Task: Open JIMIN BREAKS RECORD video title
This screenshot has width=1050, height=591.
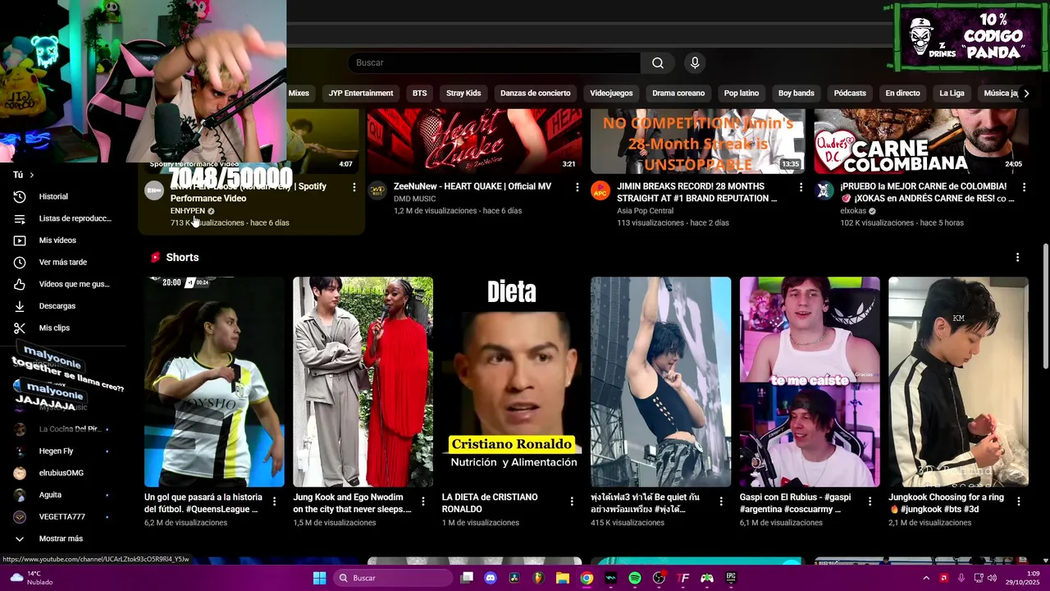Action: click(x=697, y=192)
